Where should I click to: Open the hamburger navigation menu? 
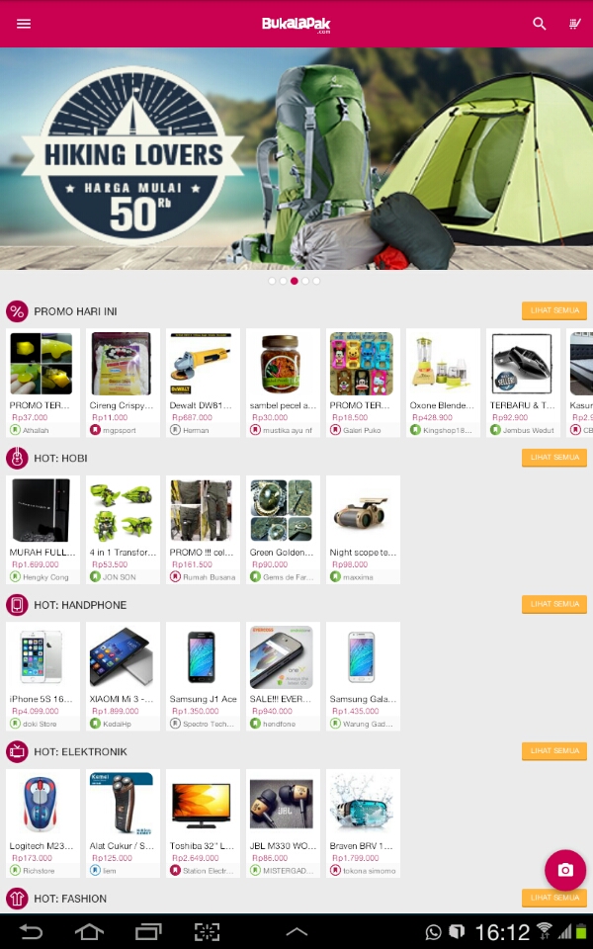point(24,24)
